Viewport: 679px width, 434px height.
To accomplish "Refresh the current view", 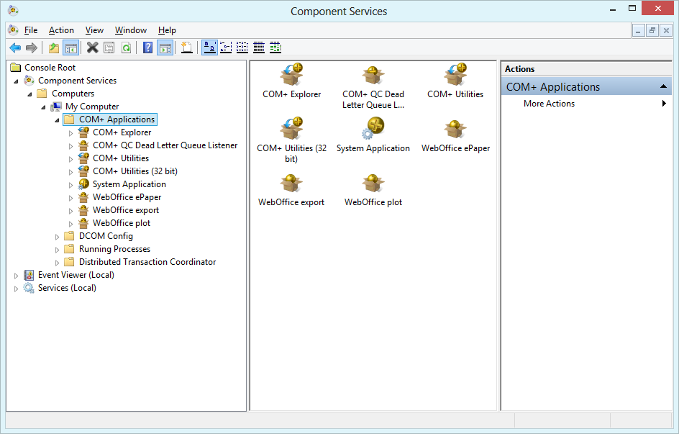I will tap(125, 48).
